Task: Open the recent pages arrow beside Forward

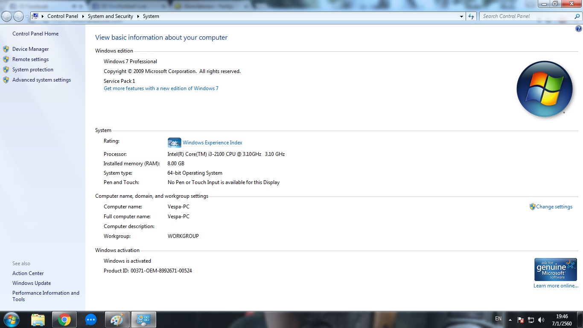Action: click(27, 16)
